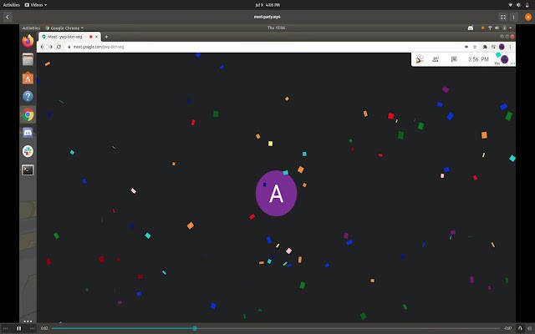This screenshot has width=535, height=334.
Task: Click the party confetti icon in Meet
Action: (420, 58)
